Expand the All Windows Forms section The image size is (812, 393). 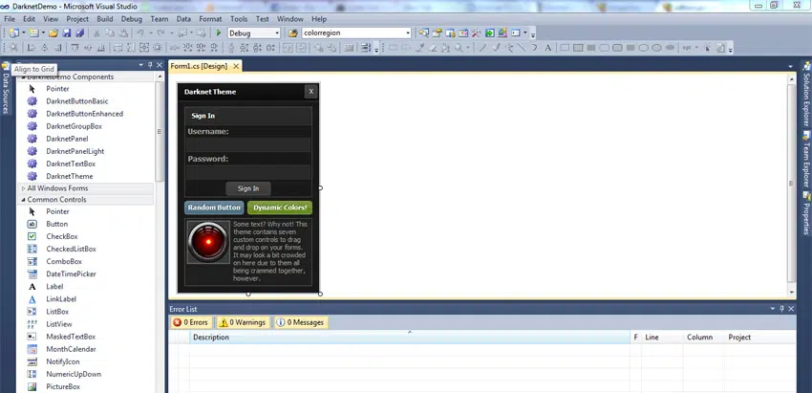[57, 188]
